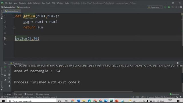
Task: Open Search Everywhere magnifier icon
Action: [x=181, y=7]
